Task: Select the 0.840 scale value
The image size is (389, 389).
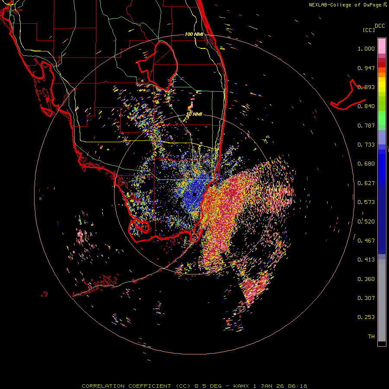Action: click(366, 106)
